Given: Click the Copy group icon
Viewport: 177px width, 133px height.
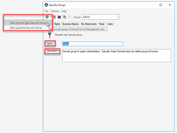Looking at the screenshot, I should (65, 17).
